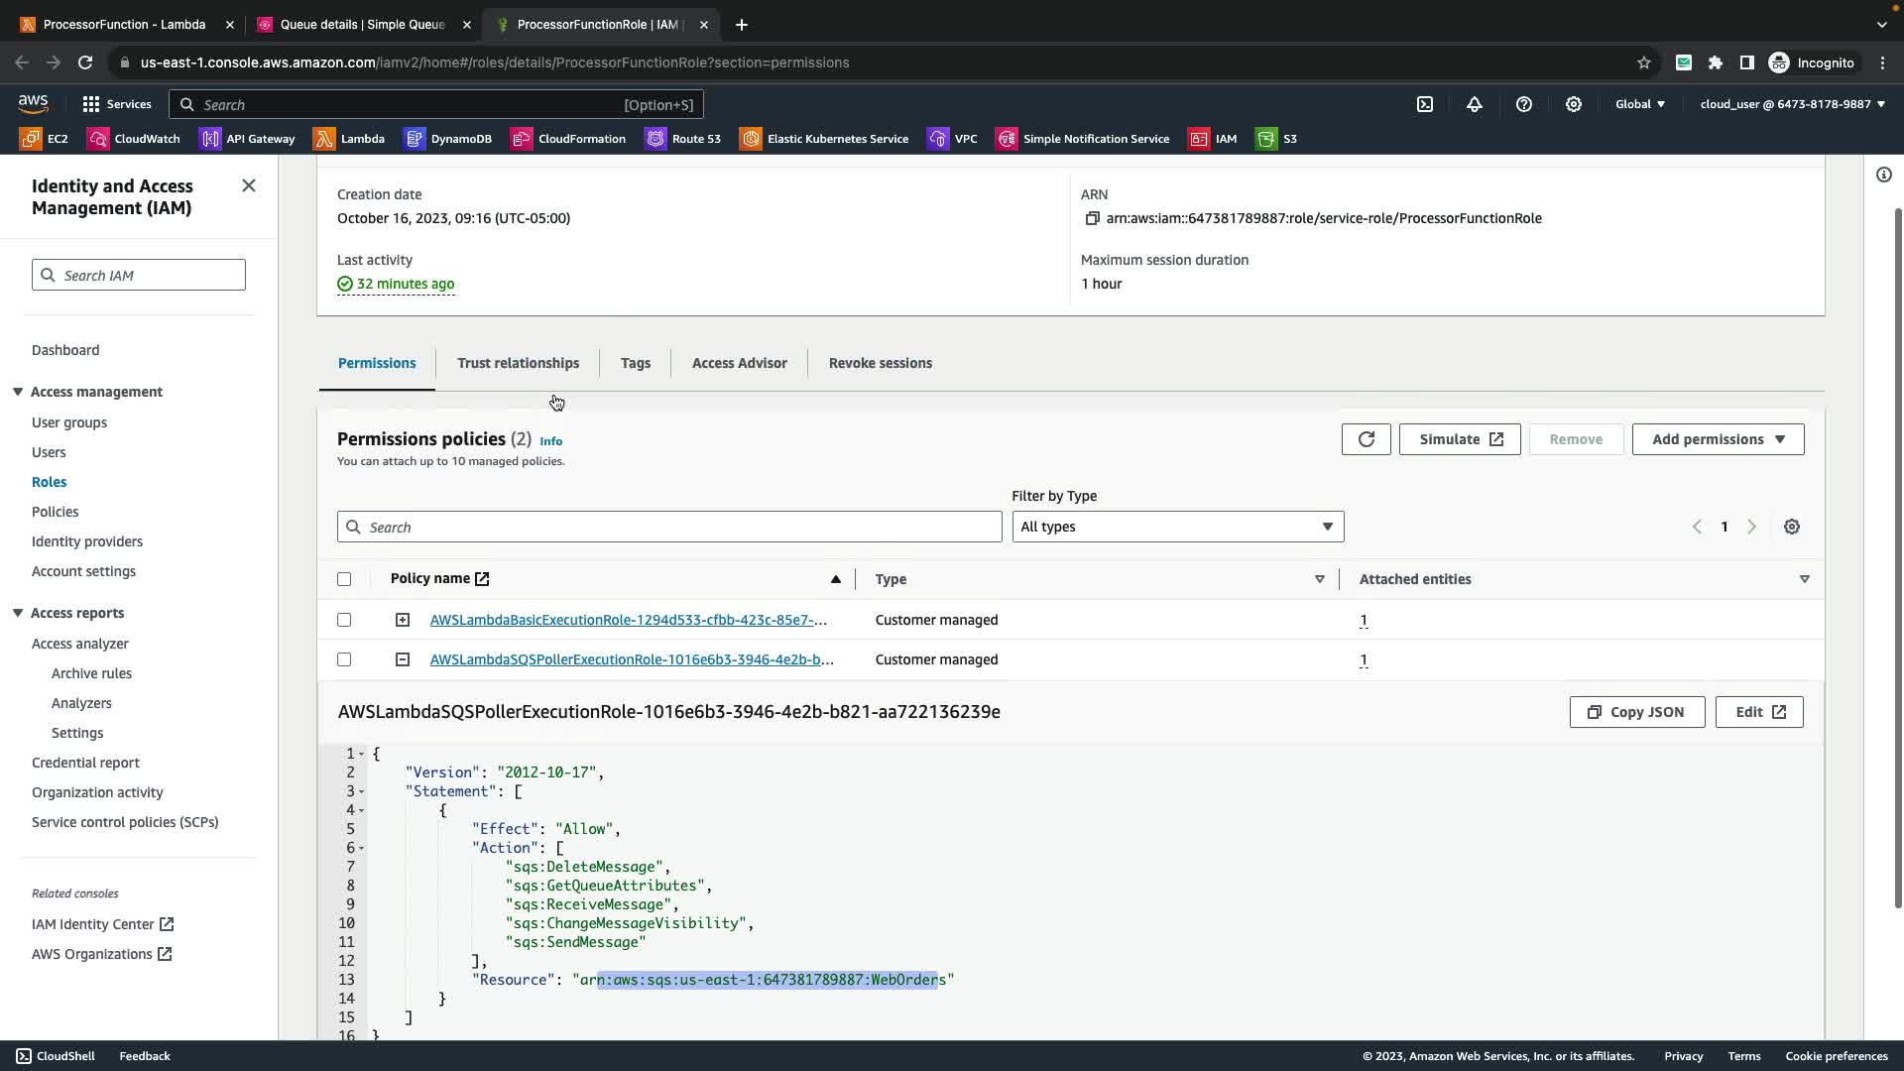1904x1071 pixels.
Task: Open table preferences gear icon
Action: tap(1791, 527)
